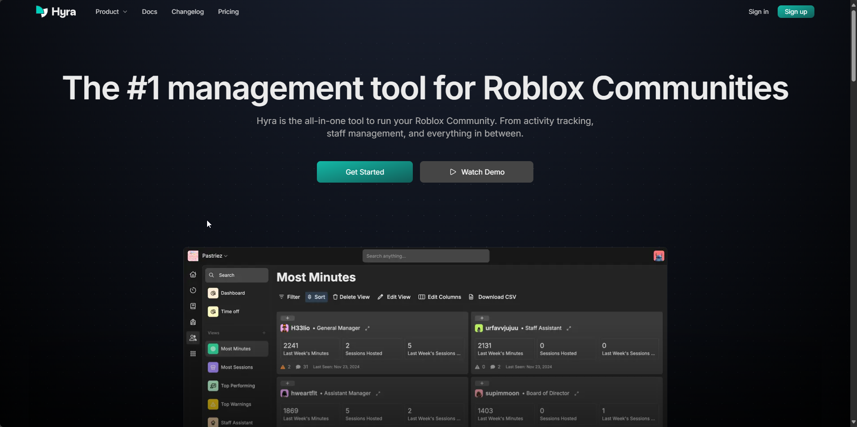Click the Staff Assistant view icon
857x427 pixels.
(213, 423)
